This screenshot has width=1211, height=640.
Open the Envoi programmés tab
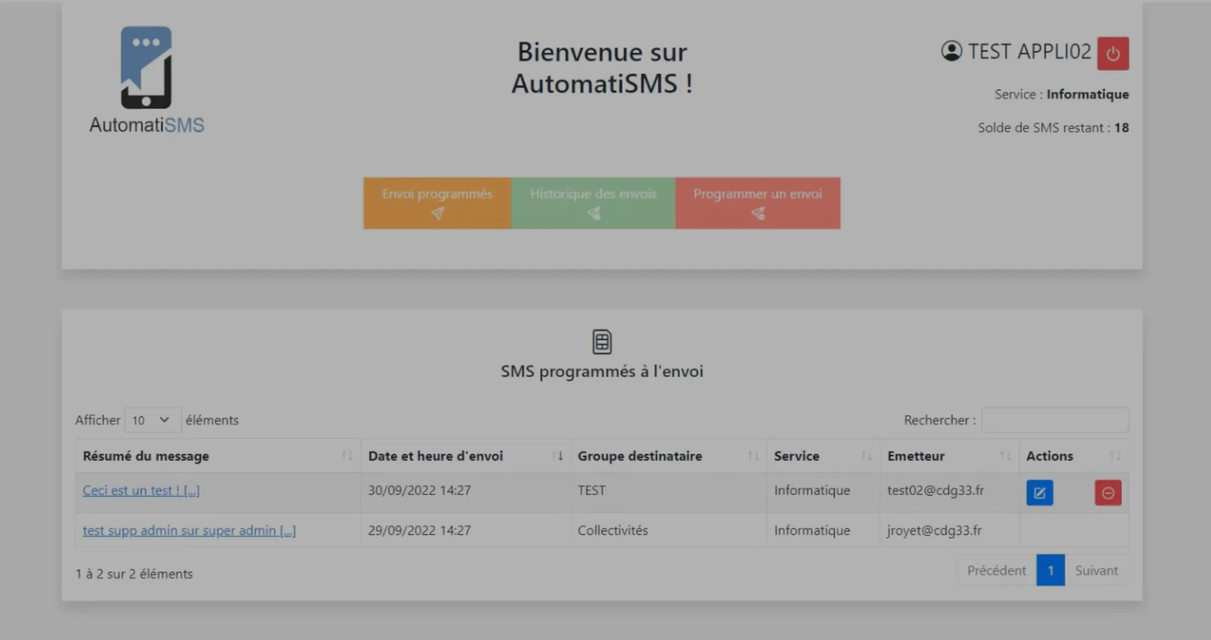[x=437, y=203]
